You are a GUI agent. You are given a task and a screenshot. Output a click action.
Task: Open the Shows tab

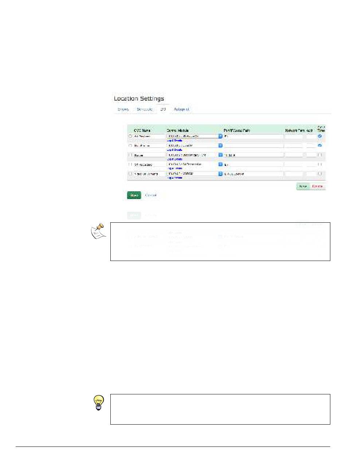click(122, 109)
